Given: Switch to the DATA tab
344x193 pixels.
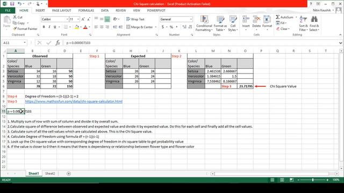Looking at the screenshot, I should (x=105, y=10).
